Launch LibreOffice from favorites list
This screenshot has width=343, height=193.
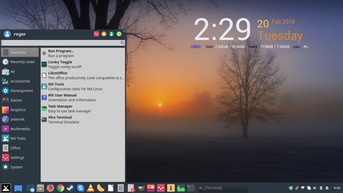83,75
